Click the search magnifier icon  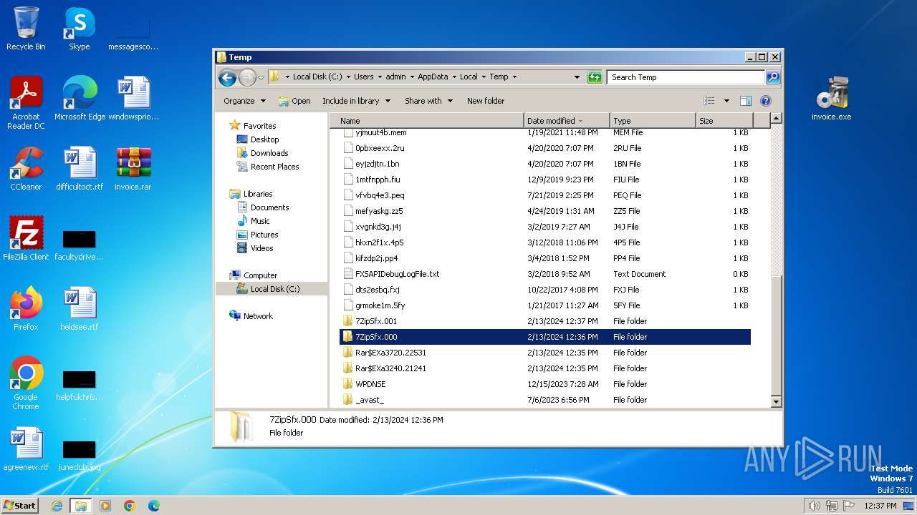(x=773, y=77)
